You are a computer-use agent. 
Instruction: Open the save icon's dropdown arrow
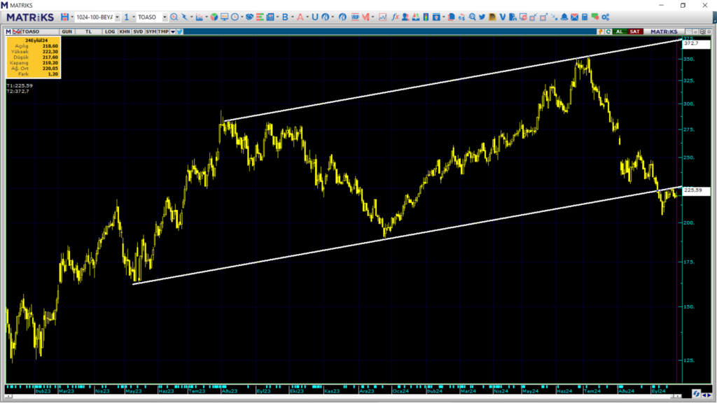(72, 17)
